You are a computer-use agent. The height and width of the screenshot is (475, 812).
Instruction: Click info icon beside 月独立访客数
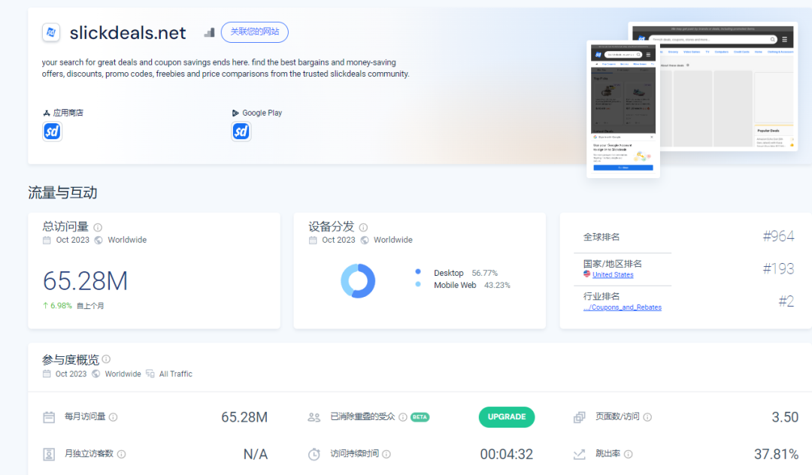point(121,454)
